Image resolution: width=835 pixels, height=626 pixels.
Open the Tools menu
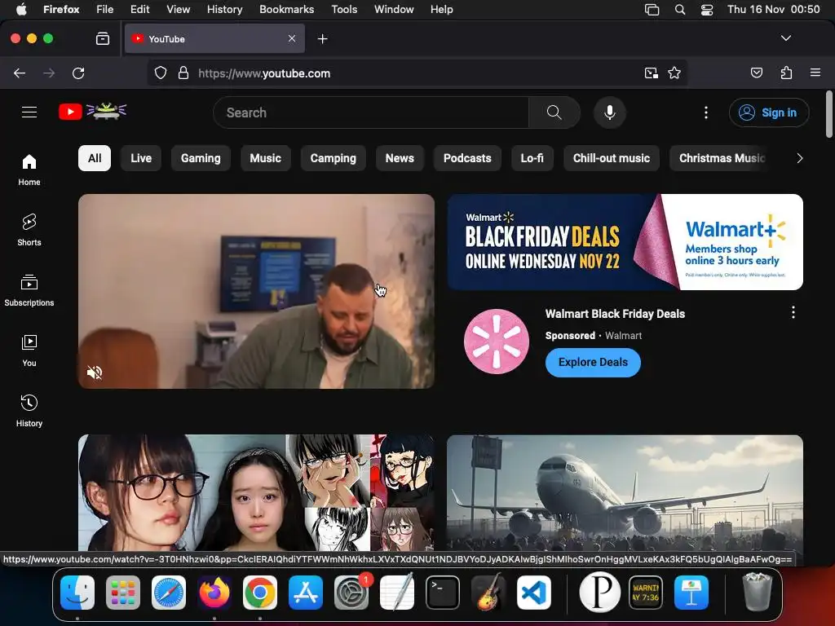point(344,9)
